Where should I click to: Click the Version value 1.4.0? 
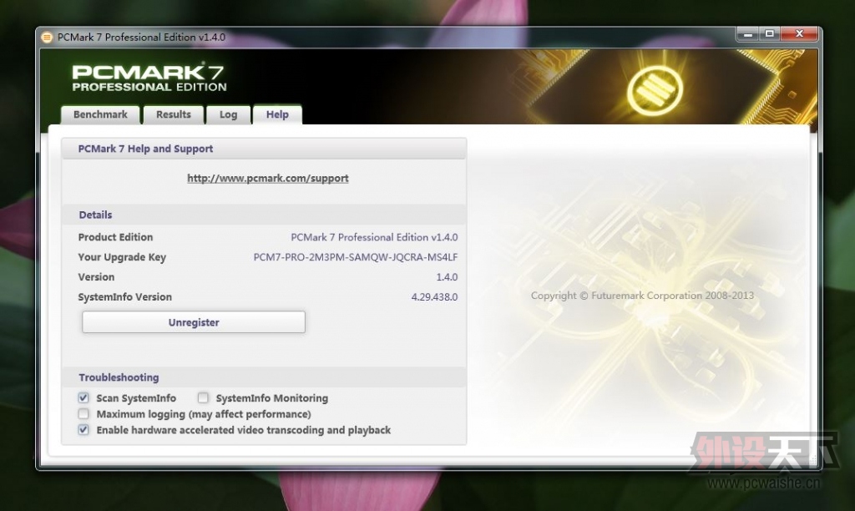(x=447, y=277)
